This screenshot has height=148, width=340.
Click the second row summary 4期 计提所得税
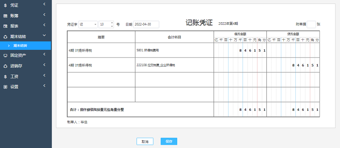pyautogui.click(x=80, y=65)
